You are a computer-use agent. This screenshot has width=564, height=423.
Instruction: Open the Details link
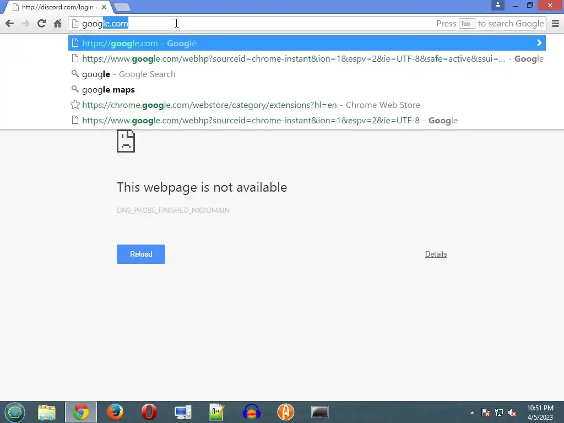(x=436, y=254)
